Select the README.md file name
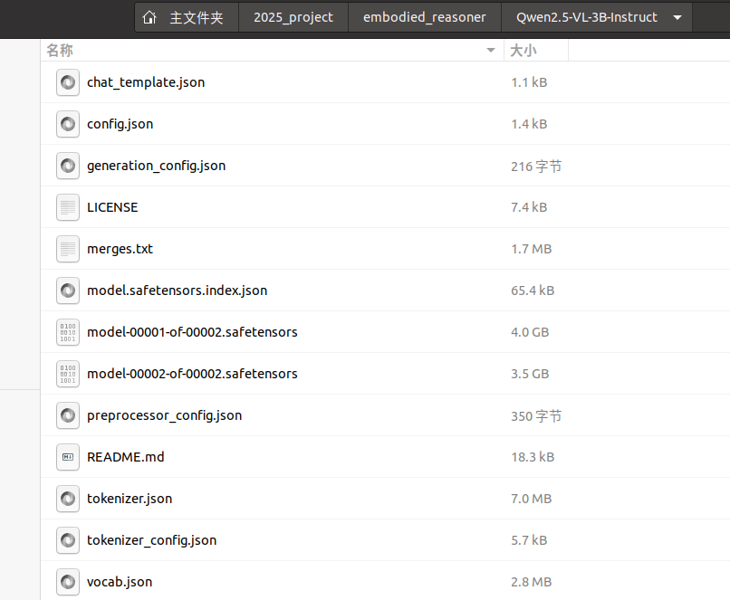The height and width of the screenshot is (600, 730). pyautogui.click(x=126, y=457)
